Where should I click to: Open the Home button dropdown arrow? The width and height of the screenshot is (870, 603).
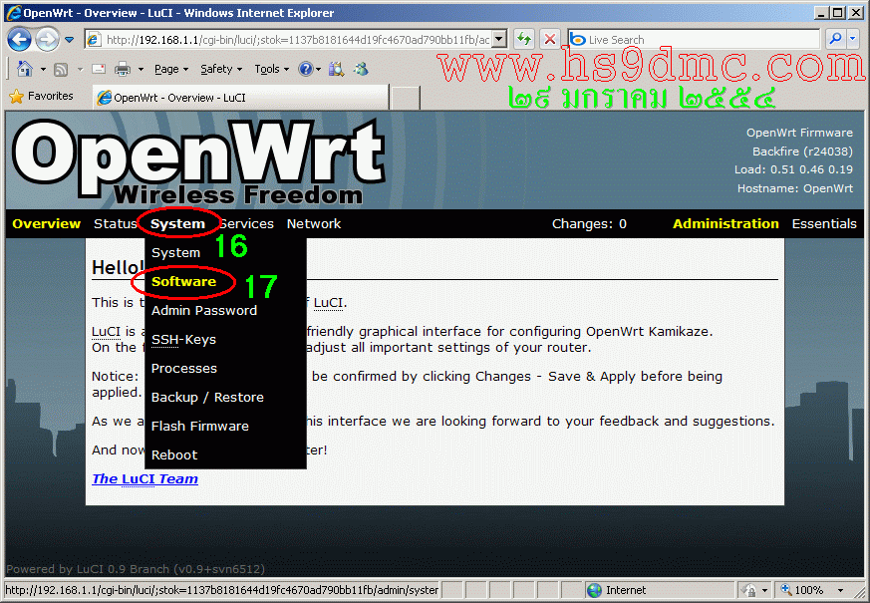[x=43, y=70]
